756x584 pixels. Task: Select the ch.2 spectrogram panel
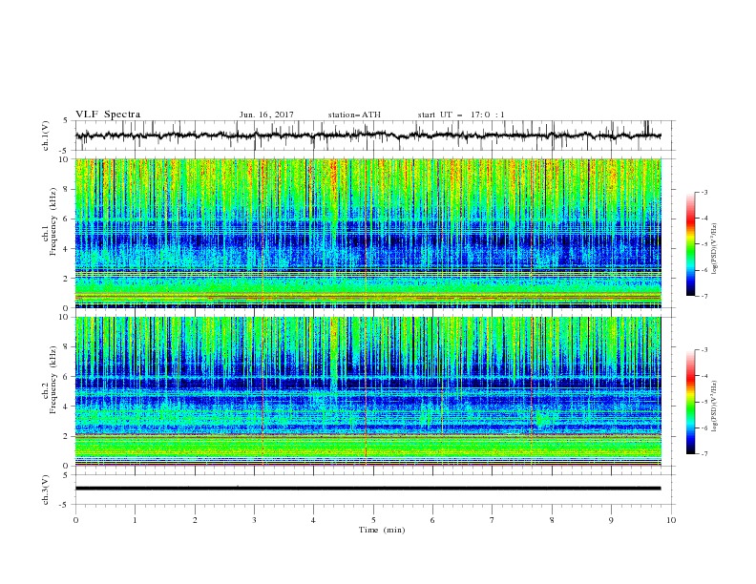368,391
